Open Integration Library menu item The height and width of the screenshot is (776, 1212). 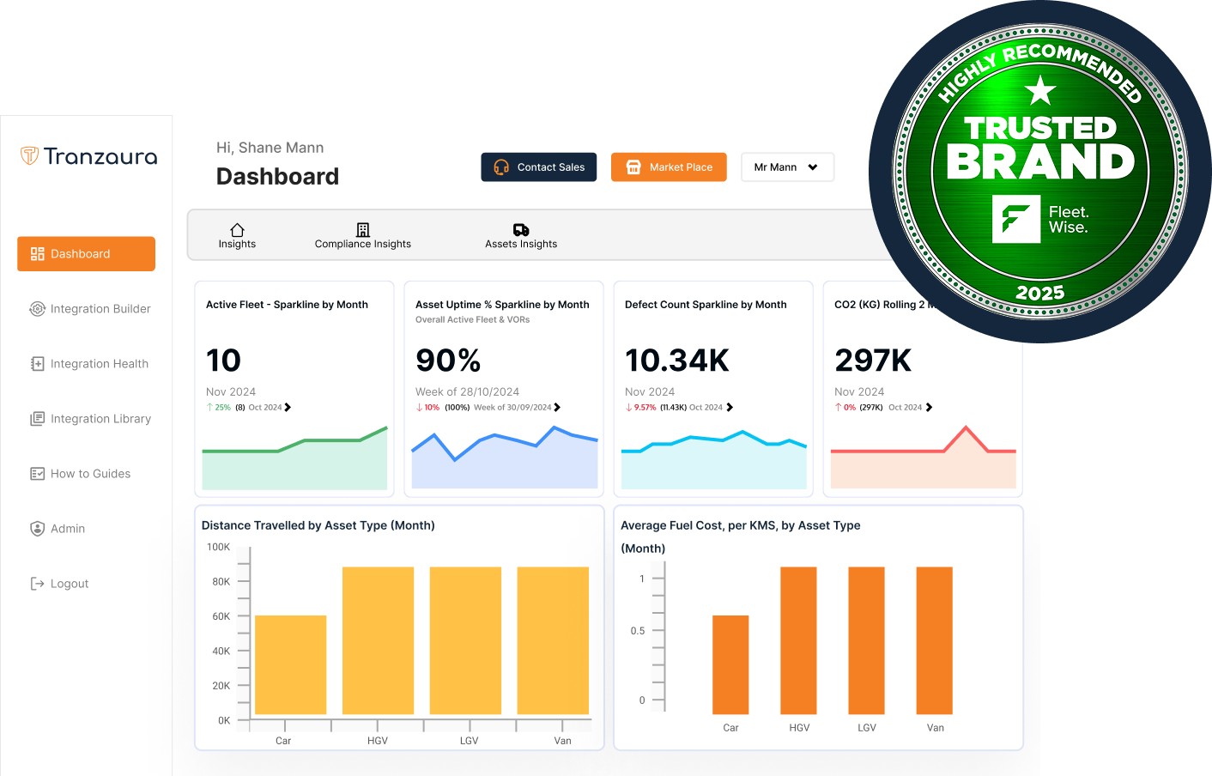[x=90, y=419]
